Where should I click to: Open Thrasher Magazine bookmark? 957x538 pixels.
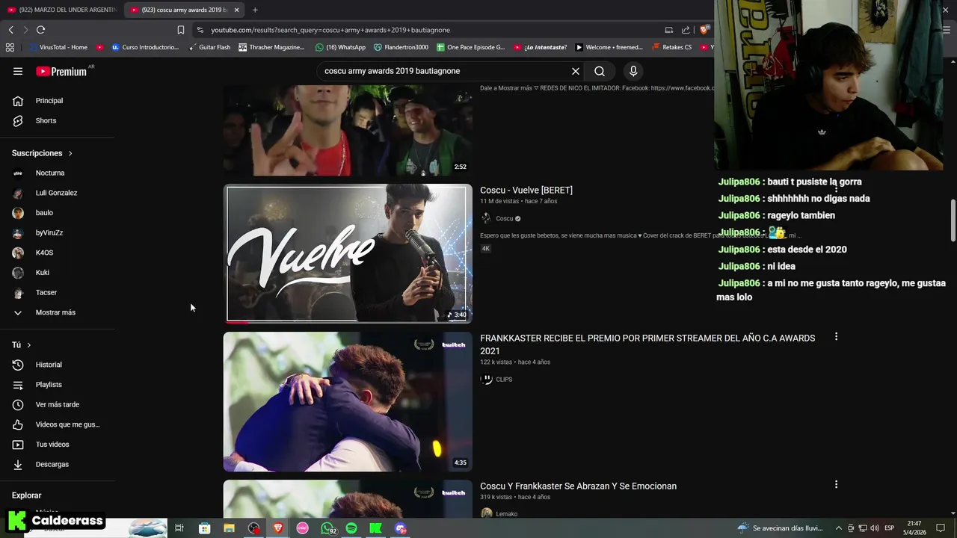pos(271,47)
